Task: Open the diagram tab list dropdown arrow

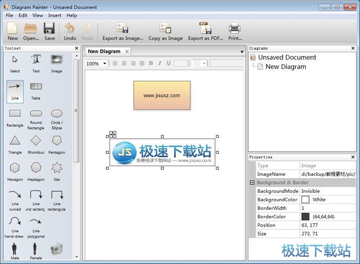Action: 242,52
